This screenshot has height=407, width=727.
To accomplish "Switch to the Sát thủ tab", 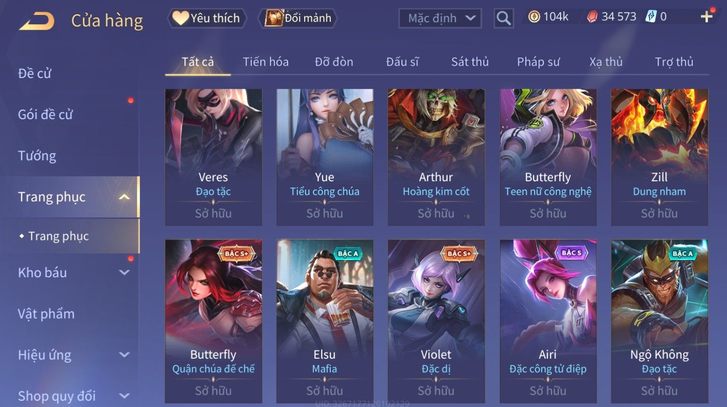I will coord(470,62).
